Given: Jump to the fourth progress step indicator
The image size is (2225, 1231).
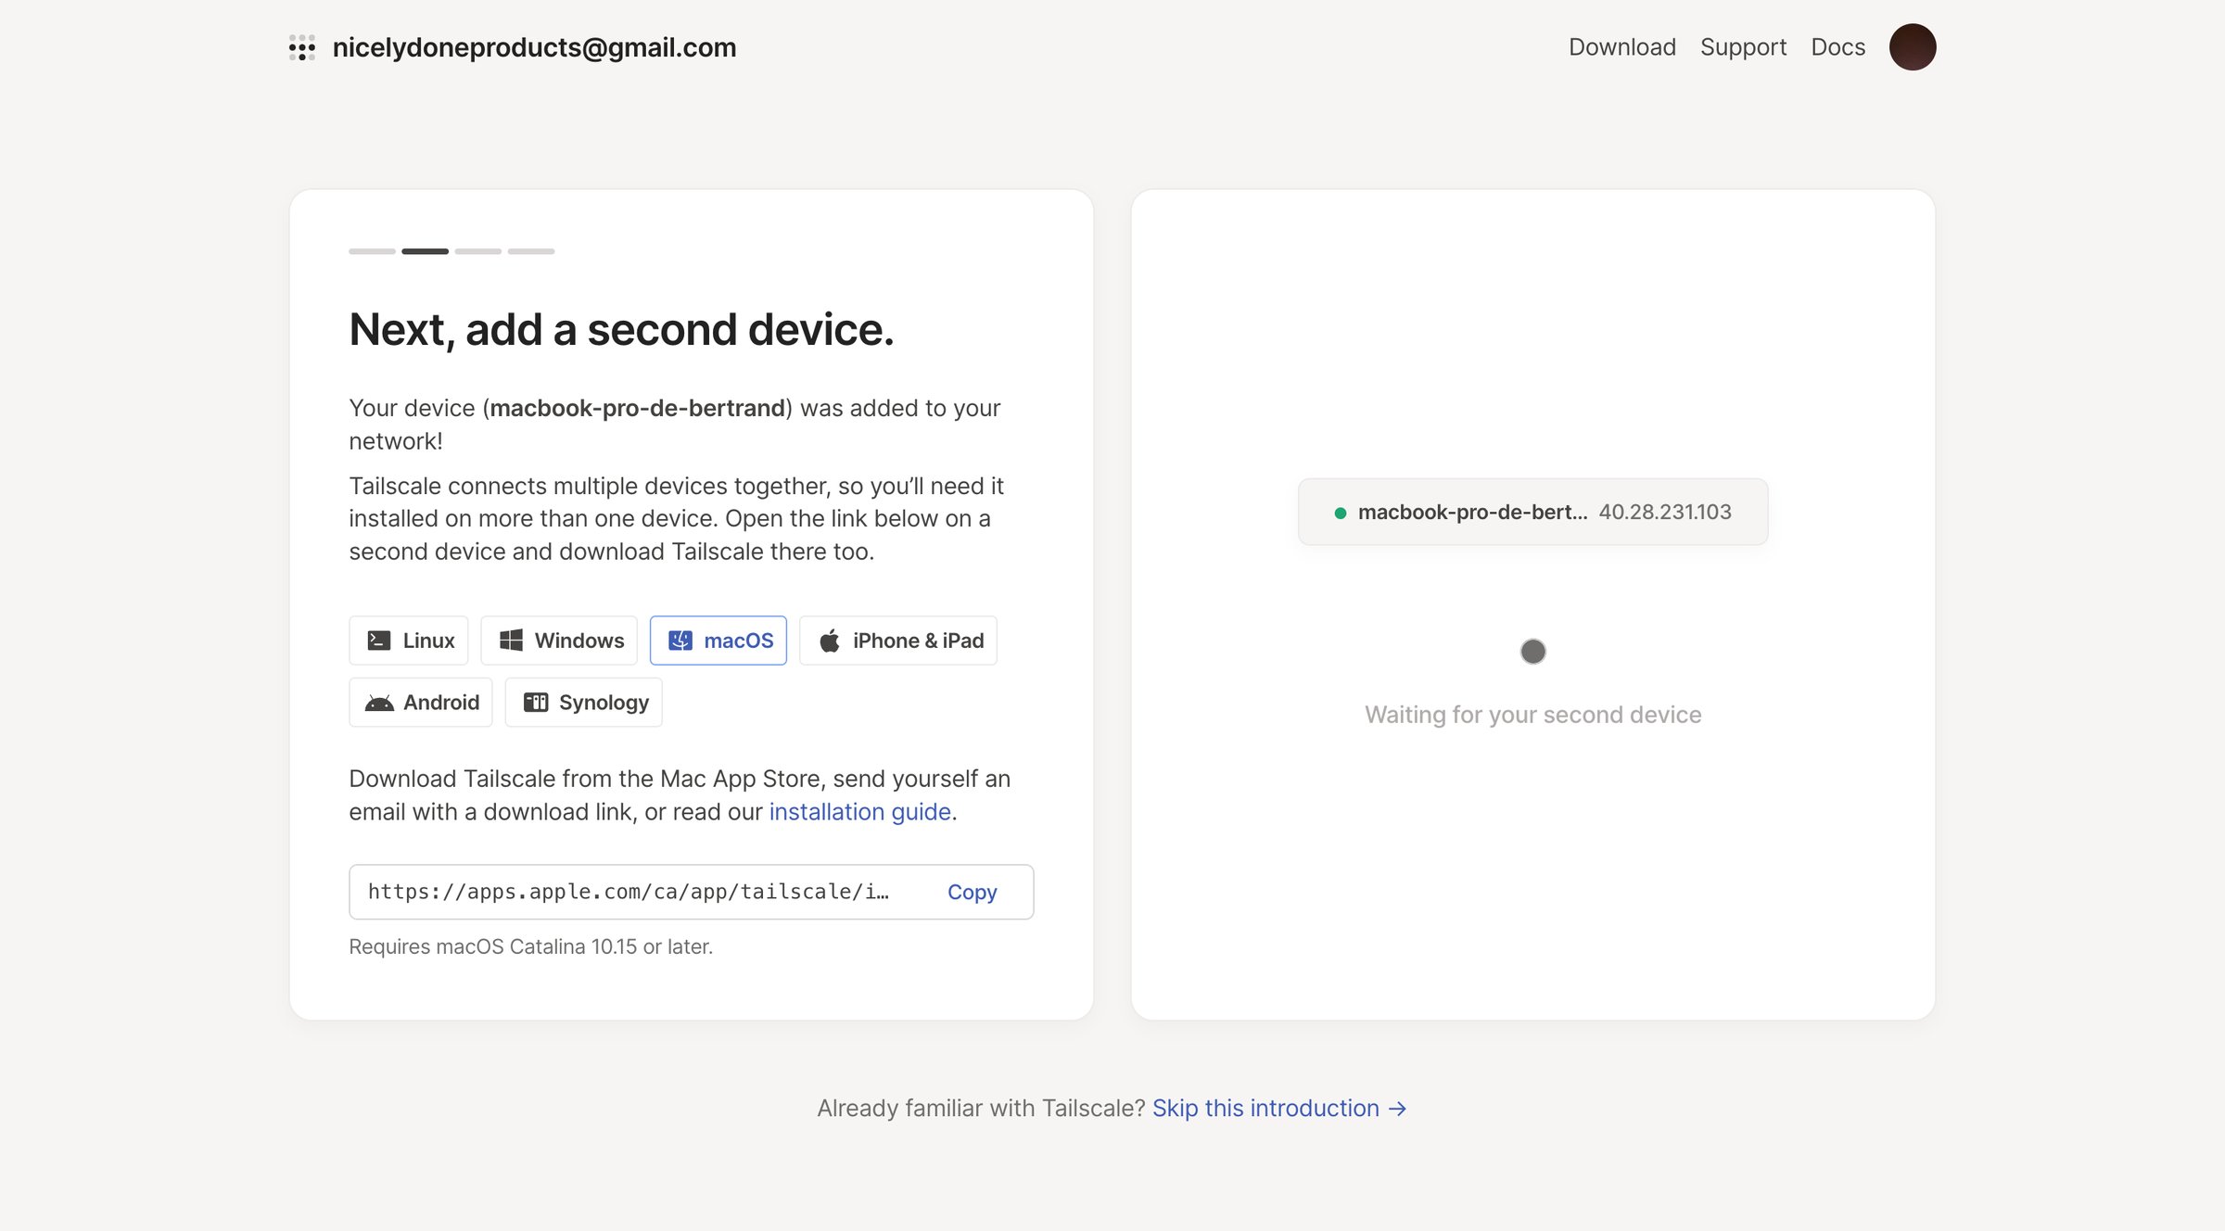Looking at the screenshot, I should click(531, 251).
